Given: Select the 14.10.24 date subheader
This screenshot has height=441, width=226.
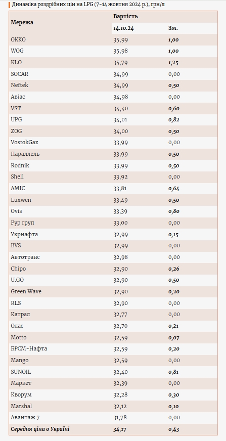Looking at the screenshot, I should (x=123, y=28).
